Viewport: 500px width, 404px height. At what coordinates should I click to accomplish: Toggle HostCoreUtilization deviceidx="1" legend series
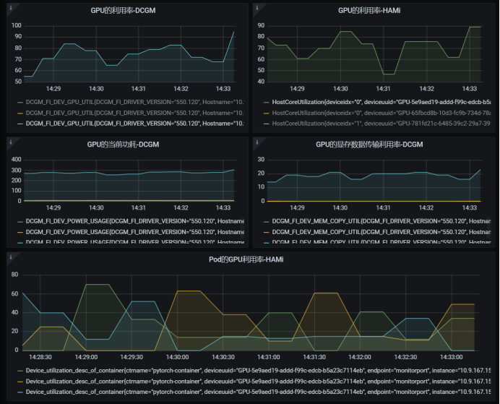(376, 124)
